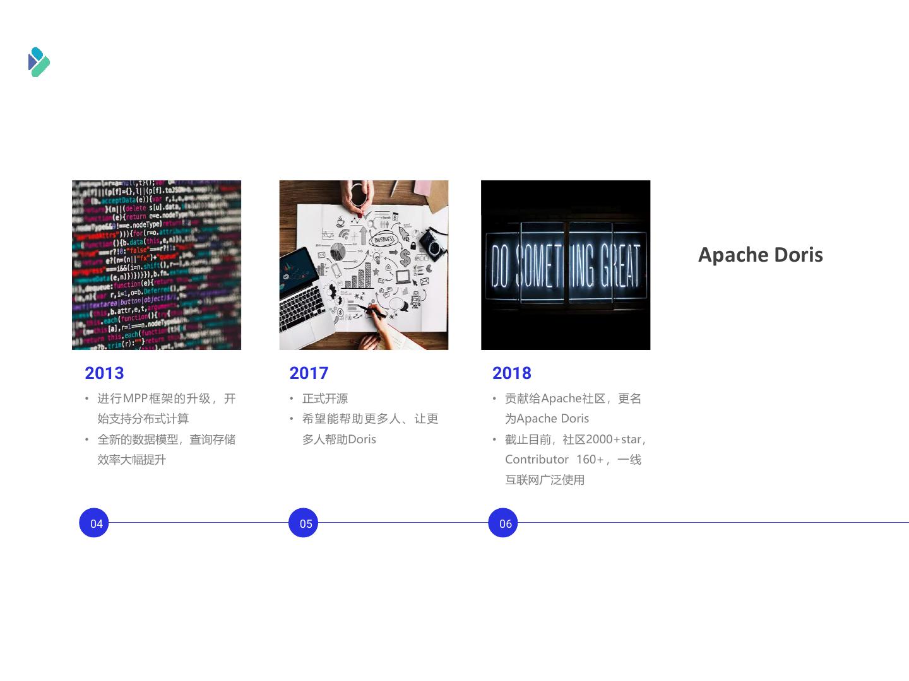Click timeline marker 04
909x681 pixels.
pos(94,523)
